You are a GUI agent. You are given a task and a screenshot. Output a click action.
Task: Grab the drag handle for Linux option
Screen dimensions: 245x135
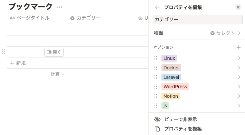click(156, 58)
